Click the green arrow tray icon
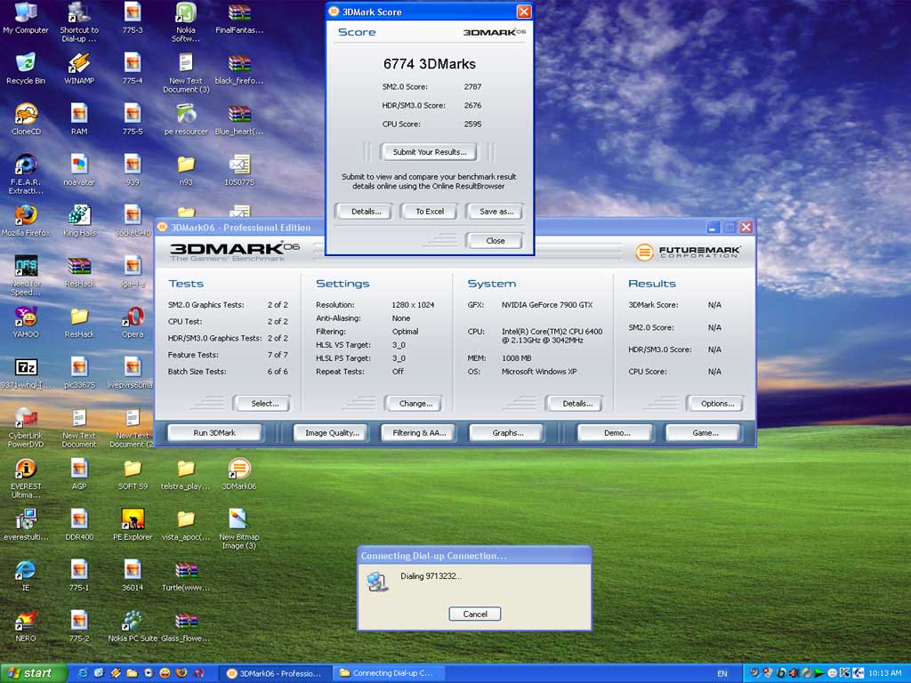911x683 pixels. (x=819, y=673)
